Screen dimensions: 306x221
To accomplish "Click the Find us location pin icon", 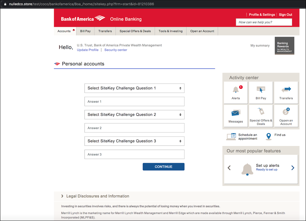I will click(269, 137).
